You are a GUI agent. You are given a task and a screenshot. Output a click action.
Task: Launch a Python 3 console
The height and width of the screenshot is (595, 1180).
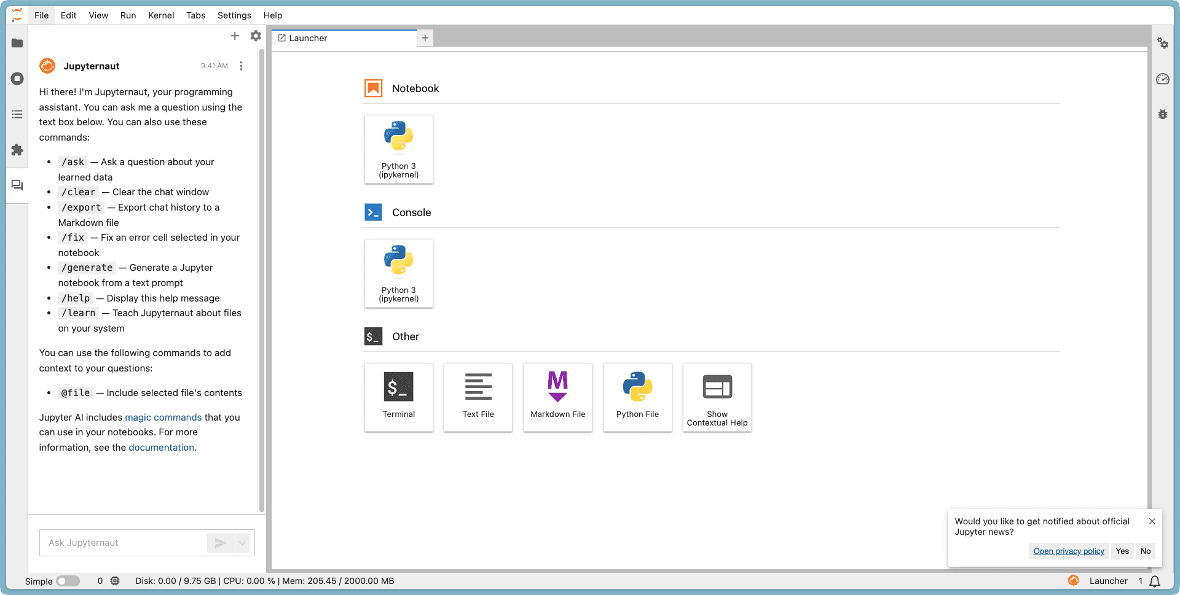(x=399, y=273)
